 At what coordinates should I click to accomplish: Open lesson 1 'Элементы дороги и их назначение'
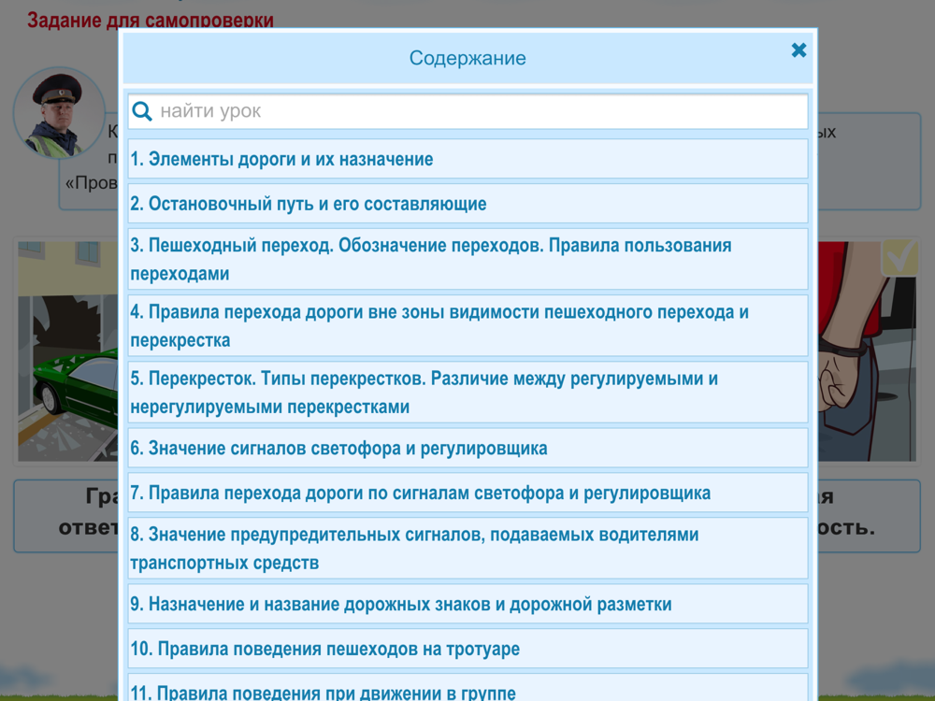(467, 159)
